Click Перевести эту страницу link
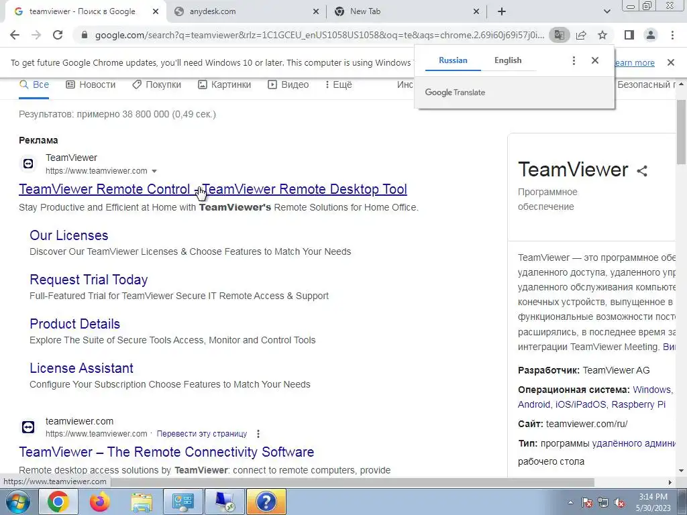This screenshot has width=687, height=515. 202,434
